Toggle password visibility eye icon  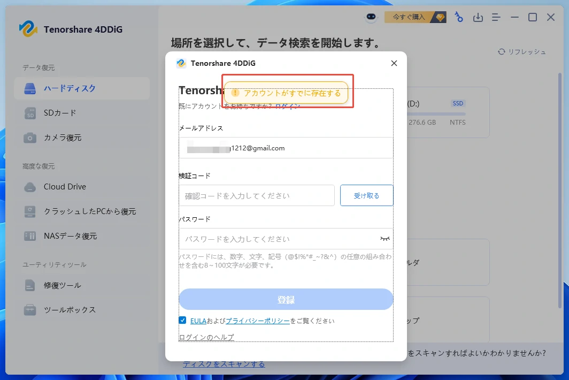pyautogui.click(x=385, y=239)
